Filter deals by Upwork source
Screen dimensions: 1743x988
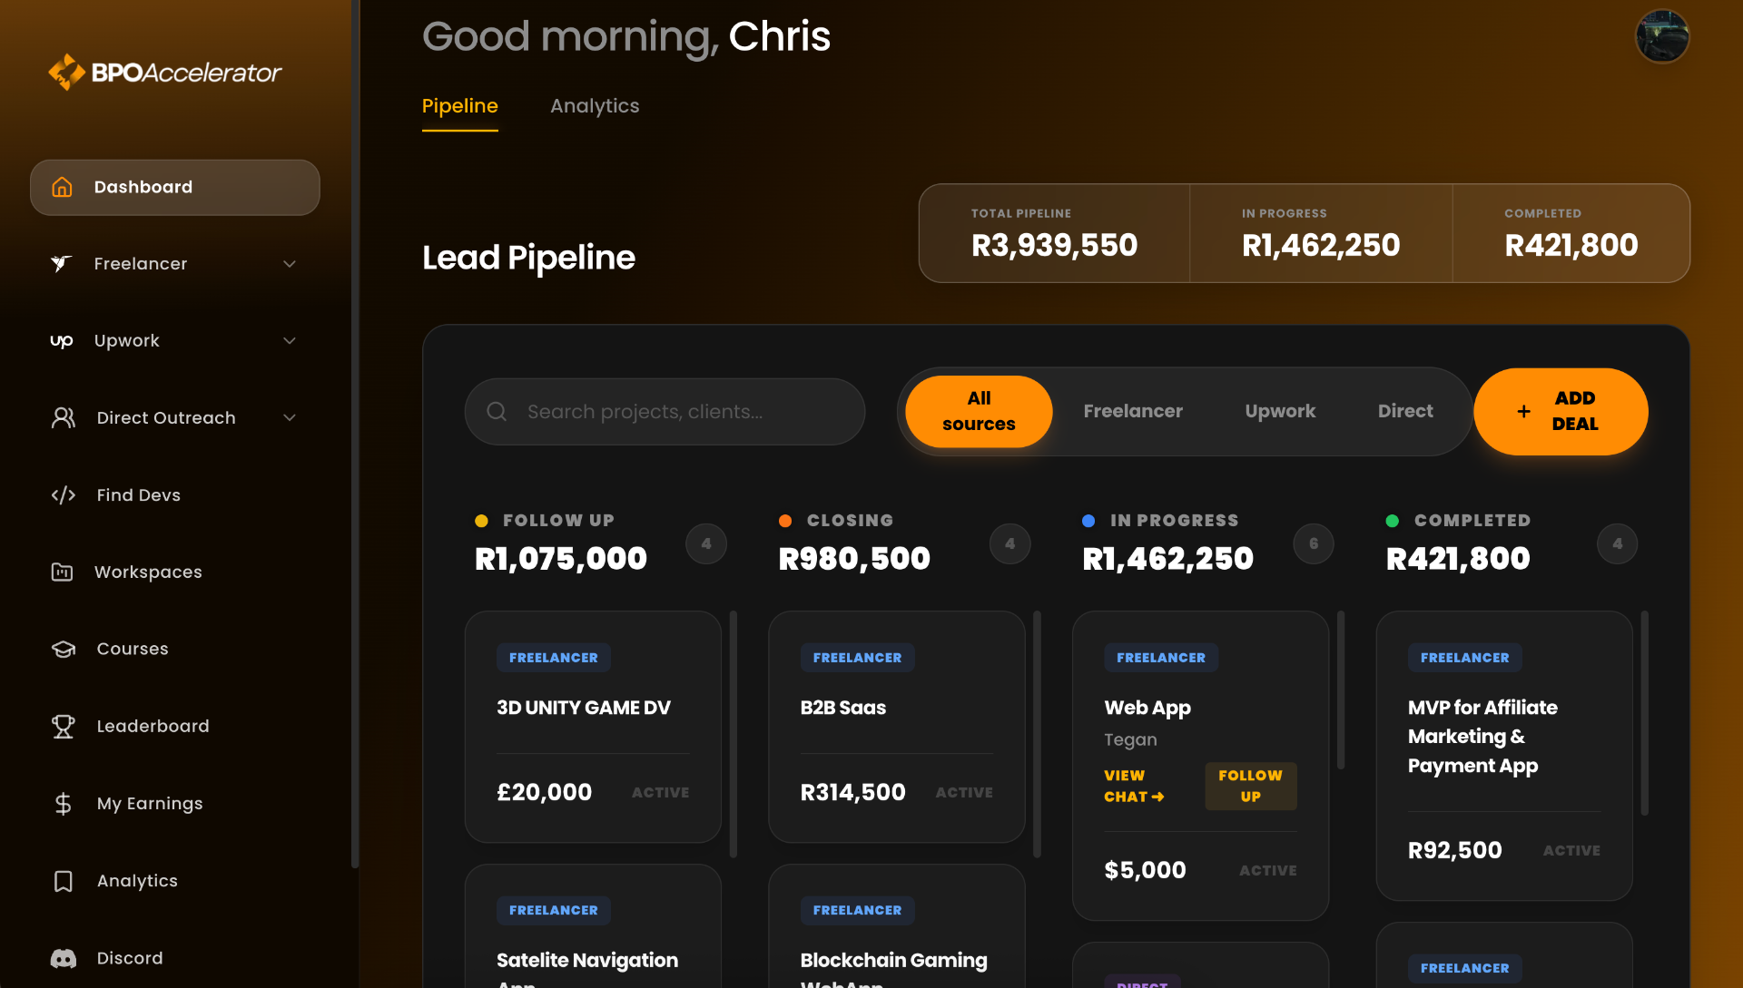[1280, 411]
